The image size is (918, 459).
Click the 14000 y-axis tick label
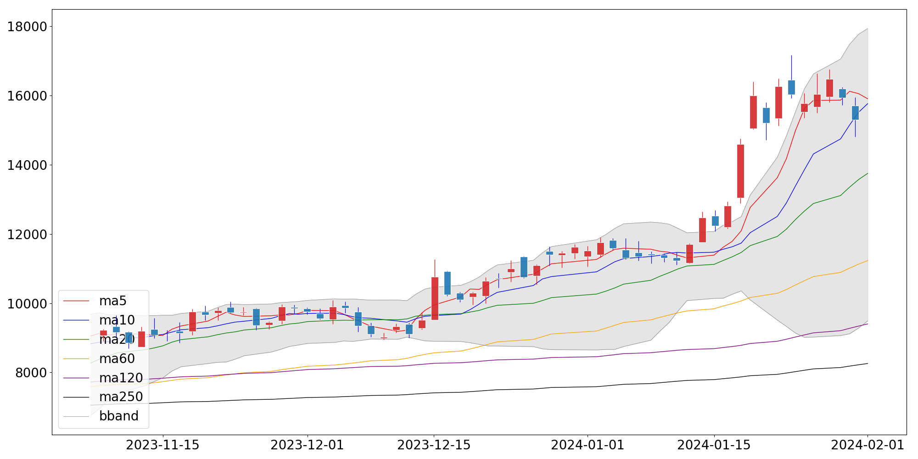27,165
